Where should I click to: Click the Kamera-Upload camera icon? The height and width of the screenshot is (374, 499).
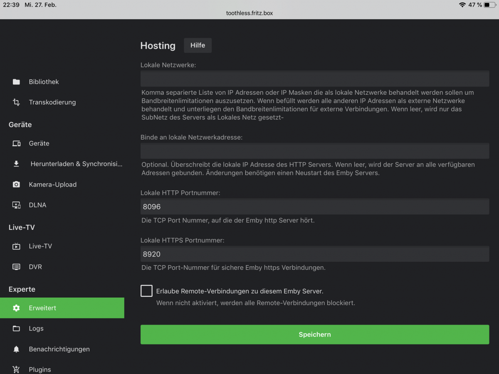click(16, 185)
